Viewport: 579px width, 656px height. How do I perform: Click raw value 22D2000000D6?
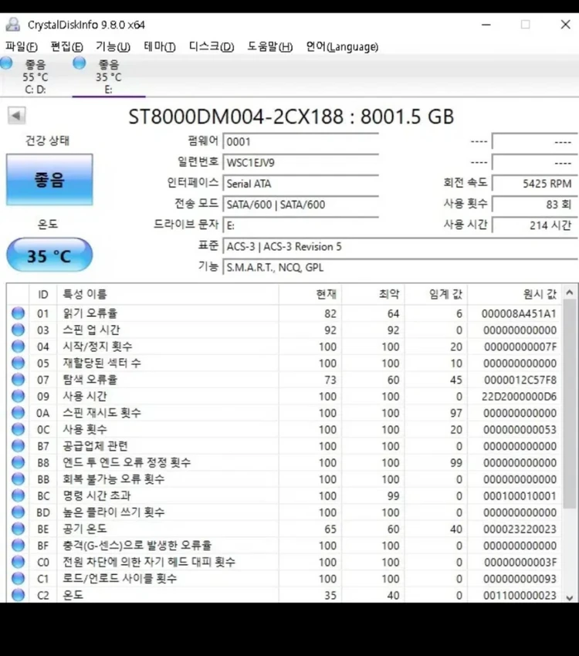point(519,396)
